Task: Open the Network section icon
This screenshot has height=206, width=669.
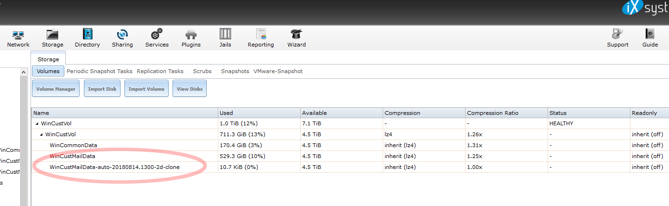Action: [x=18, y=35]
